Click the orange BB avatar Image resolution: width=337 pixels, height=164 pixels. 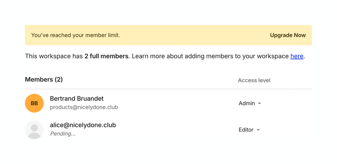coord(34,103)
